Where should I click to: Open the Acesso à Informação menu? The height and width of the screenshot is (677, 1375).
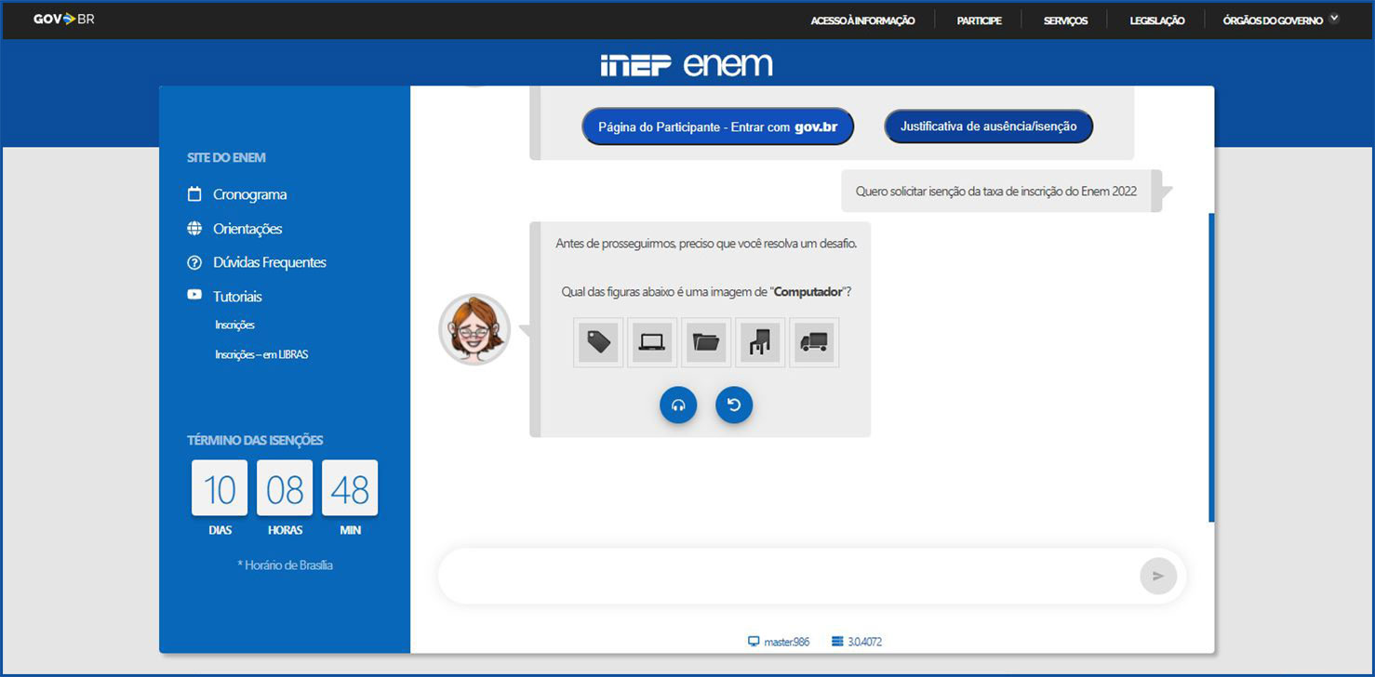[862, 20]
